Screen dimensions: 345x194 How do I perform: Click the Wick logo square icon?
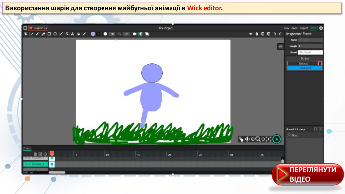25,28
